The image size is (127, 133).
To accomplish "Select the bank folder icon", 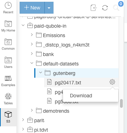I will coord(39,54).
